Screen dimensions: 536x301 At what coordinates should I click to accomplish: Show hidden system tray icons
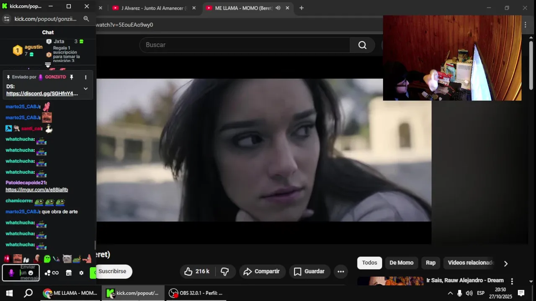click(x=450, y=293)
